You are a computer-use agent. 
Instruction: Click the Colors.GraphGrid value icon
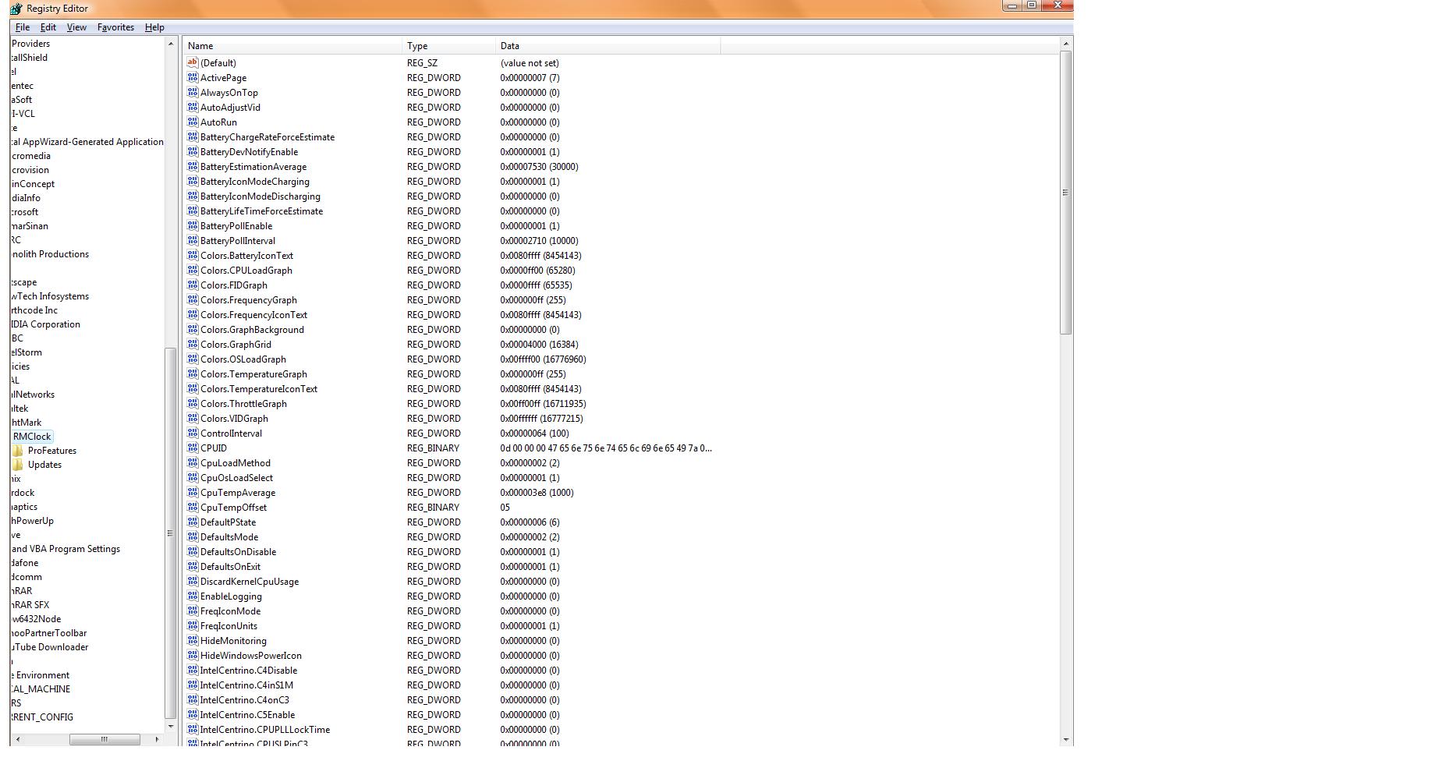coord(193,344)
